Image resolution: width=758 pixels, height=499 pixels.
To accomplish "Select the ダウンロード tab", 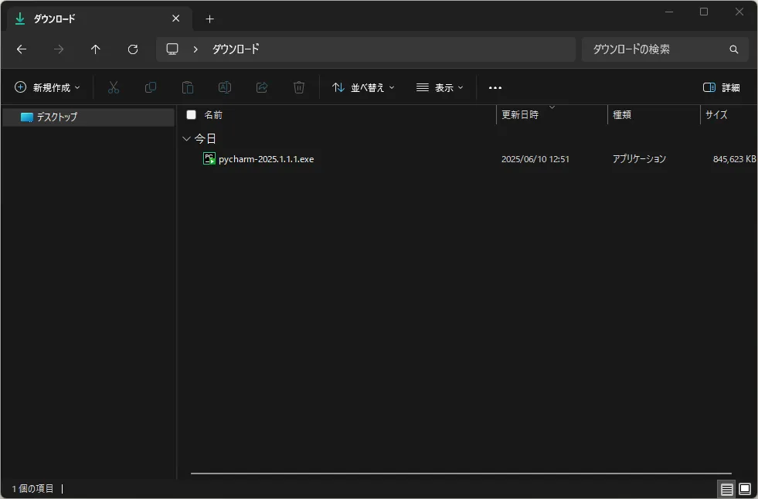I will click(100, 19).
